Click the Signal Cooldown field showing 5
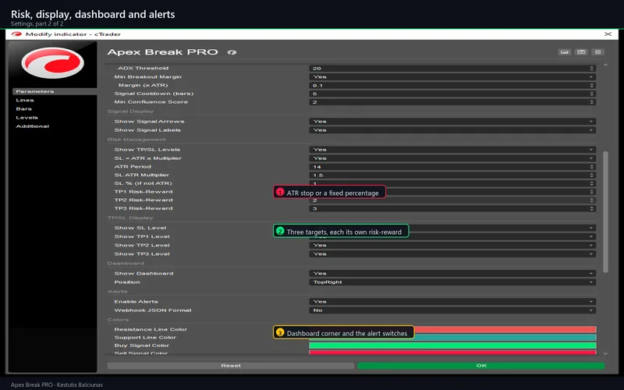 [x=452, y=94]
